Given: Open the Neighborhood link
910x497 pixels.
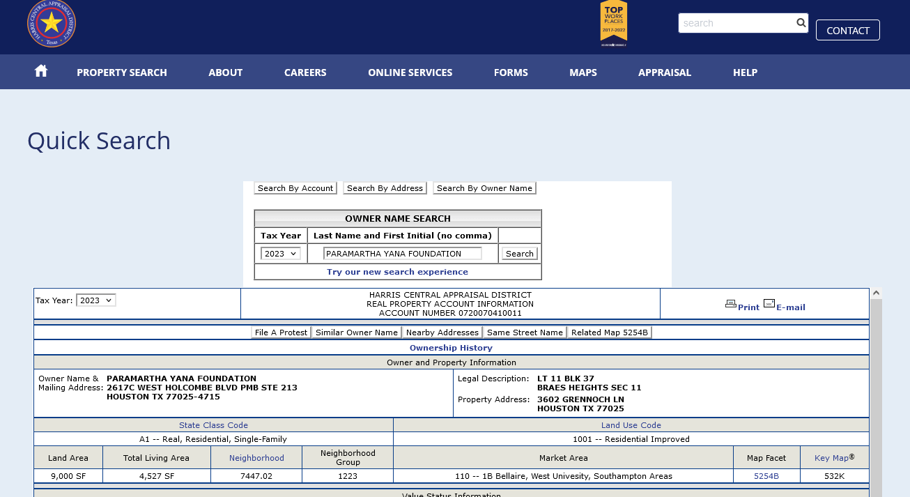Looking at the screenshot, I should [x=256, y=458].
